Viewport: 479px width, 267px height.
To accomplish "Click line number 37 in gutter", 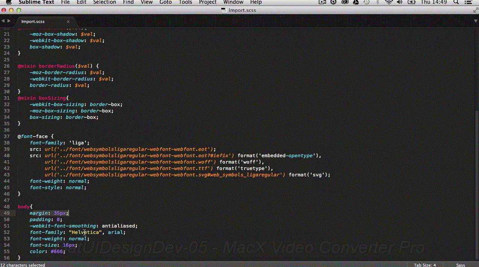I will click(x=6, y=136).
